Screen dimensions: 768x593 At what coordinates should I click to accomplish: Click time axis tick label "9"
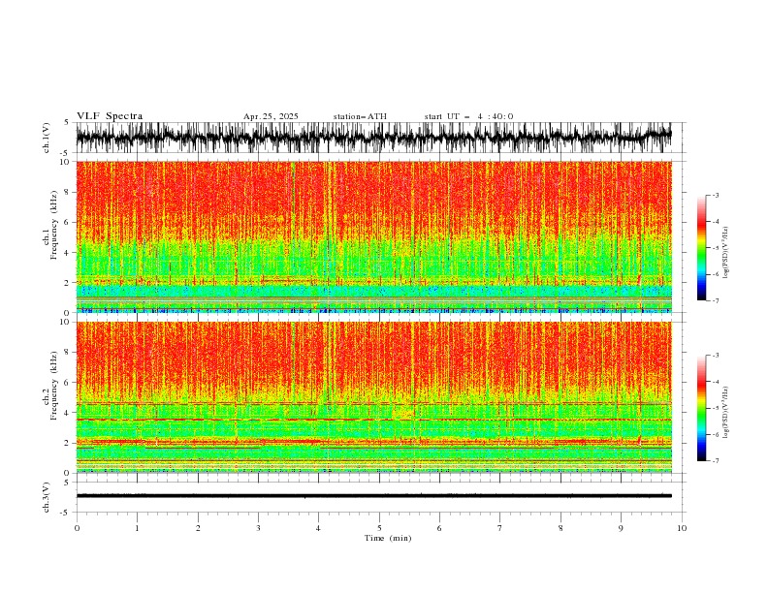point(621,528)
